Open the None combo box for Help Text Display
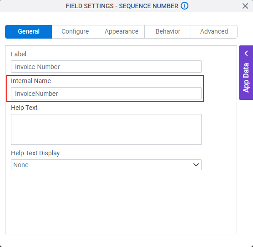The height and width of the screenshot is (247, 253). click(x=106, y=165)
